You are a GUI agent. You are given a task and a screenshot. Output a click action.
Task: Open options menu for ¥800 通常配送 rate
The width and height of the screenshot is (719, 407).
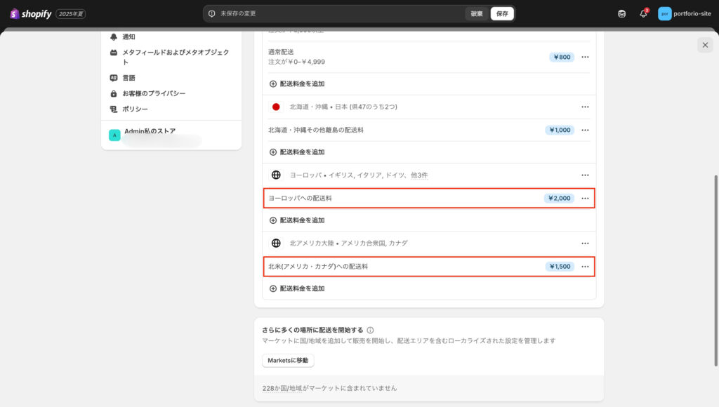[x=585, y=57]
